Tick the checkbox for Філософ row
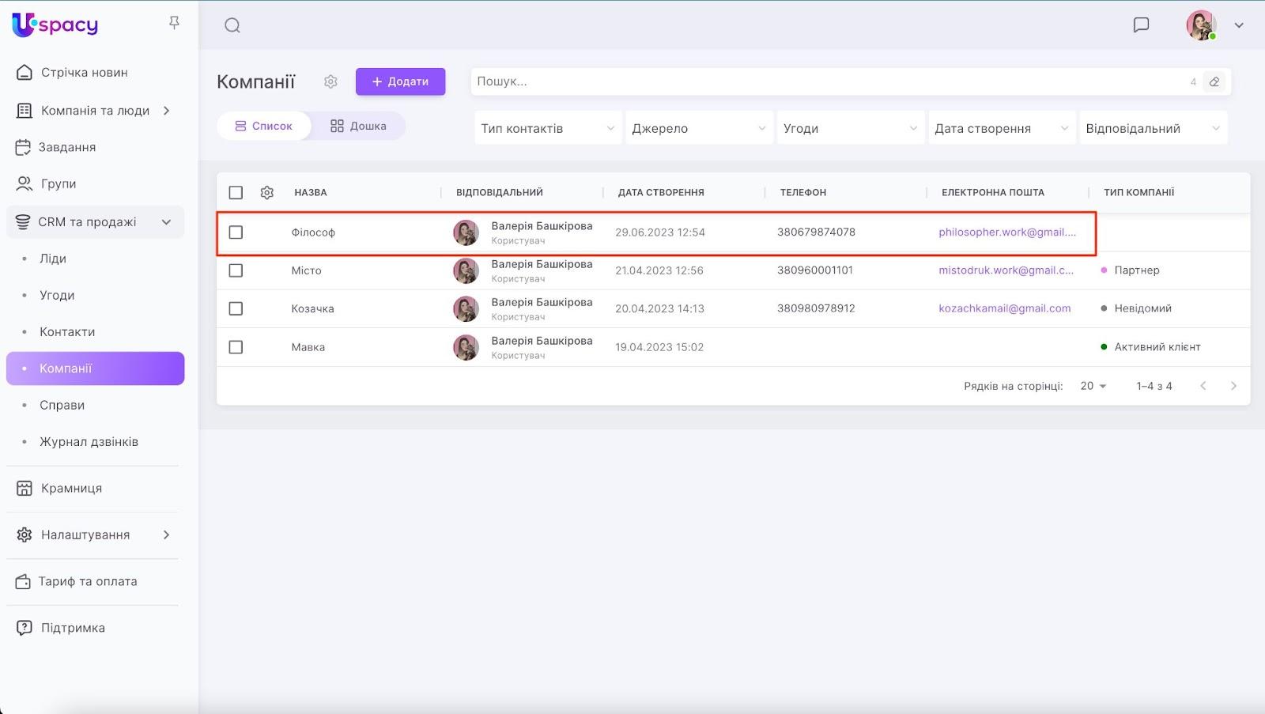Image resolution: width=1265 pixels, height=714 pixels. (236, 232)
